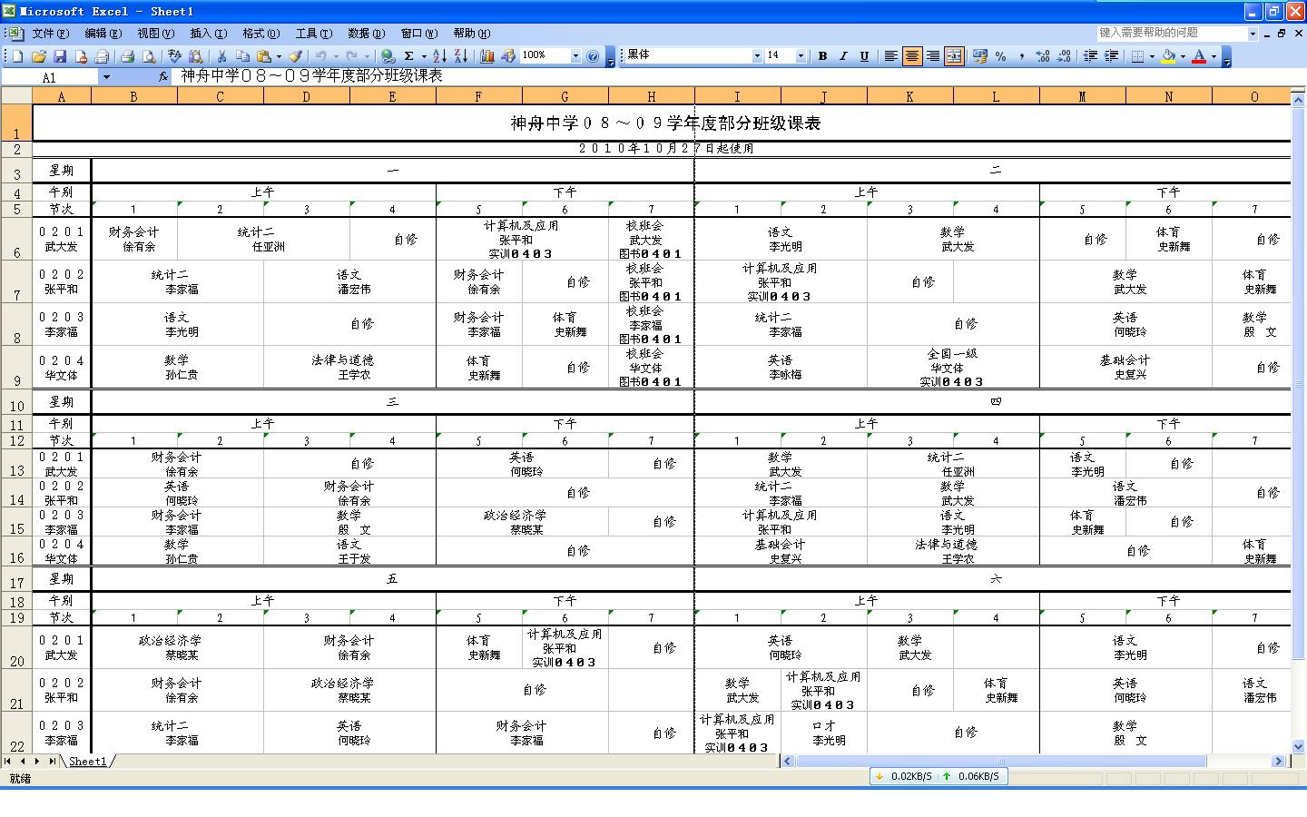Expand the font size dropdown
This screenshot has height=817, width=1307.
point(800,56)
